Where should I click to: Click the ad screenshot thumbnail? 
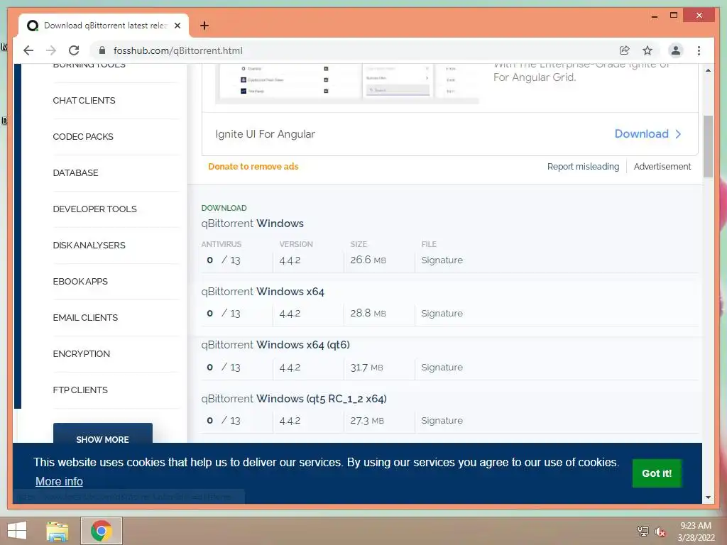[x=348, y=82]
